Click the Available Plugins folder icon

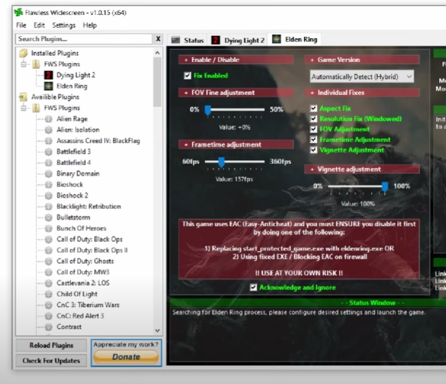point(23,97)
